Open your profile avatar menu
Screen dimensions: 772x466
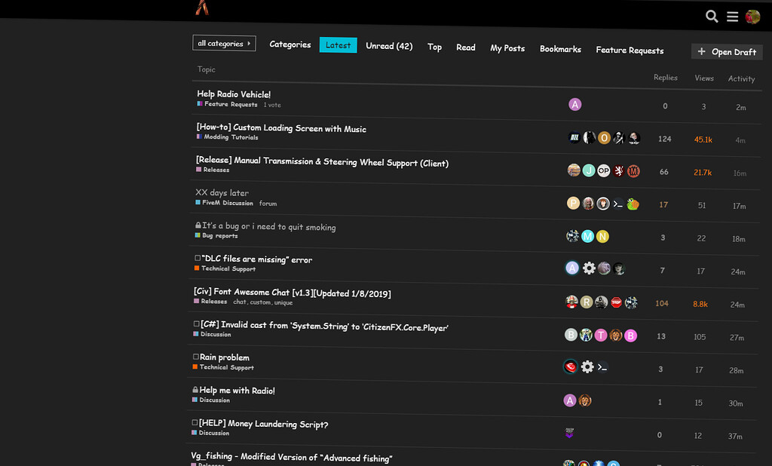751,15
